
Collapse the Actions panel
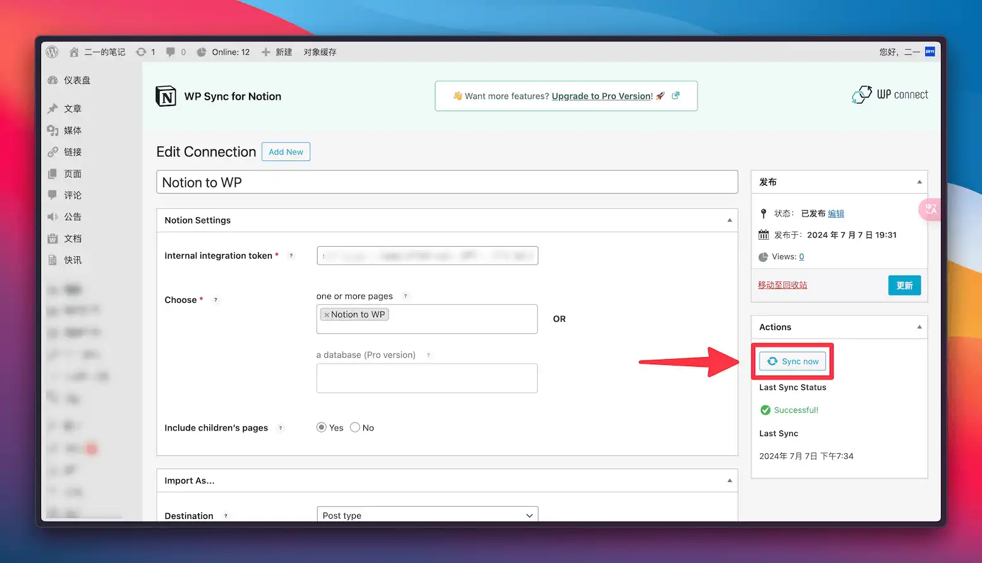919,327
